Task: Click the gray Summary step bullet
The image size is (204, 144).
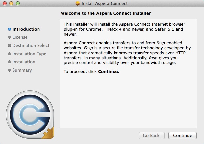Action: pos(9,70)
